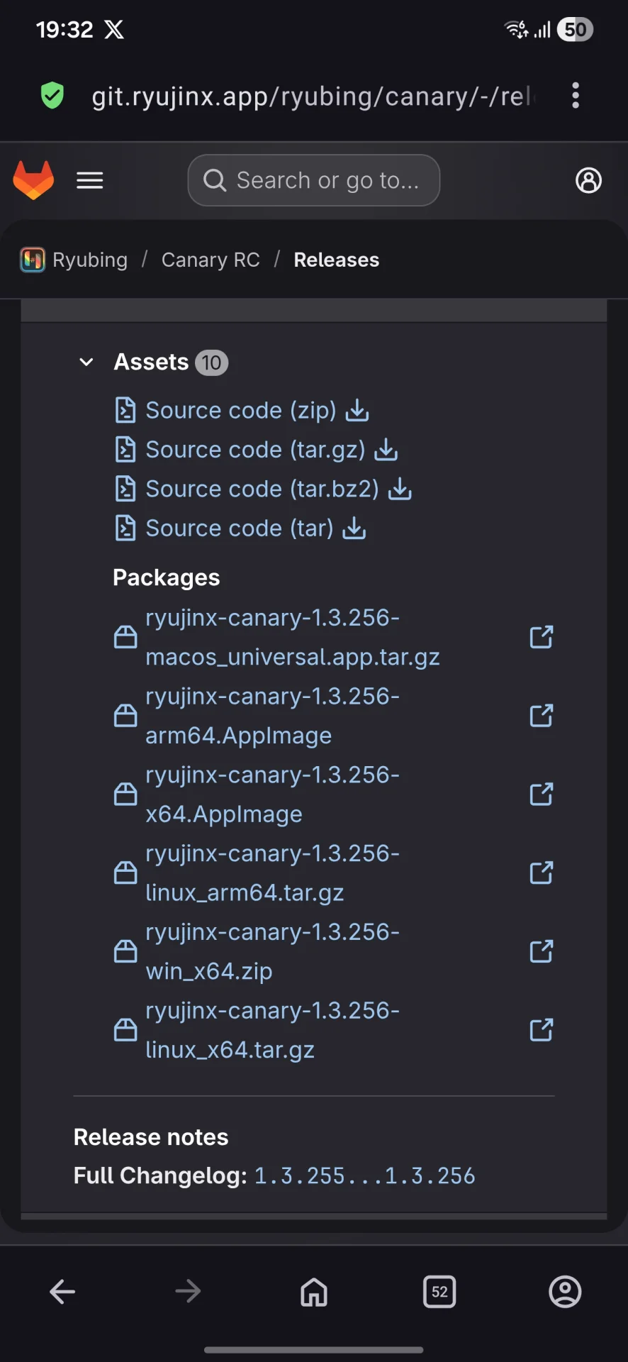Download ryujinx-canary linux_x64.tar.gz package
Screen dimensions: 628x1362
click(272, 1030)
